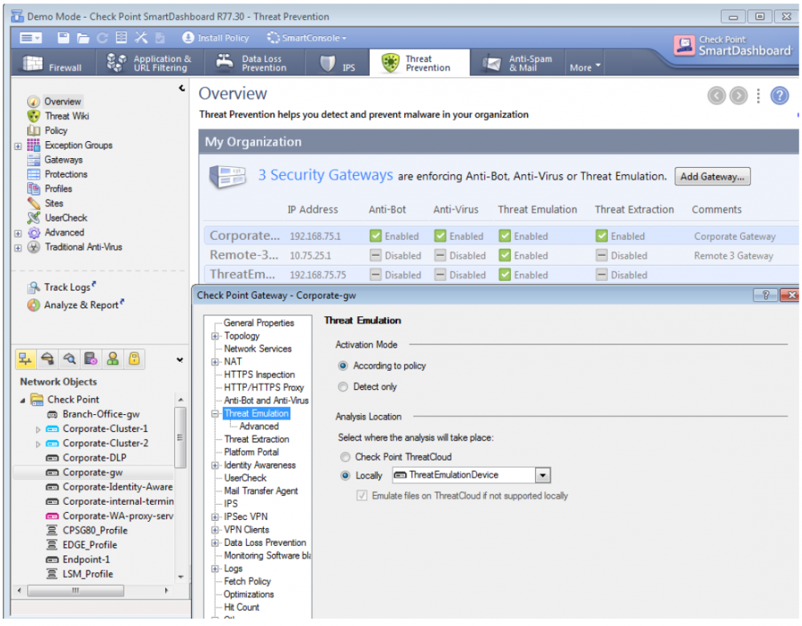
Task: Click the tools wrench toolbar icon
Action: click(x=141, y=38)
